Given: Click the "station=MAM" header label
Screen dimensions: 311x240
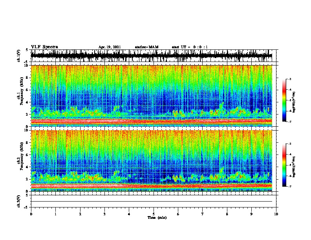Looking at the screenshot, I should click(146, 47).
